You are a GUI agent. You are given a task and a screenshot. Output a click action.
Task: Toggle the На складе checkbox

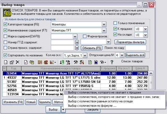(115, 34)
